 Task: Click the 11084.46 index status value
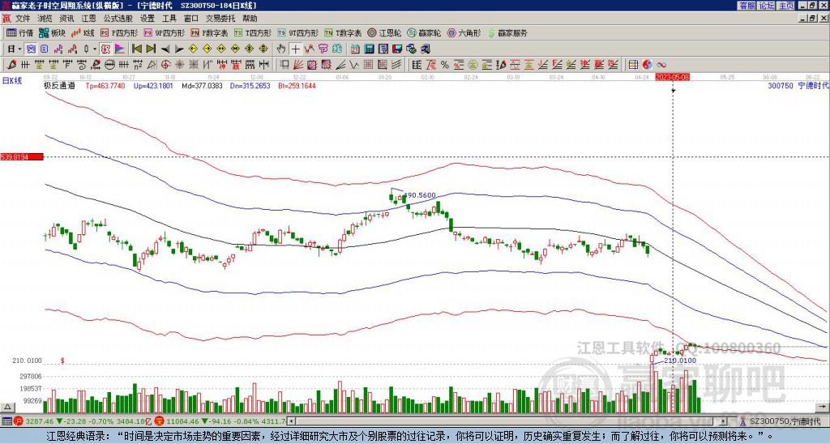click(x=182, y=421)
